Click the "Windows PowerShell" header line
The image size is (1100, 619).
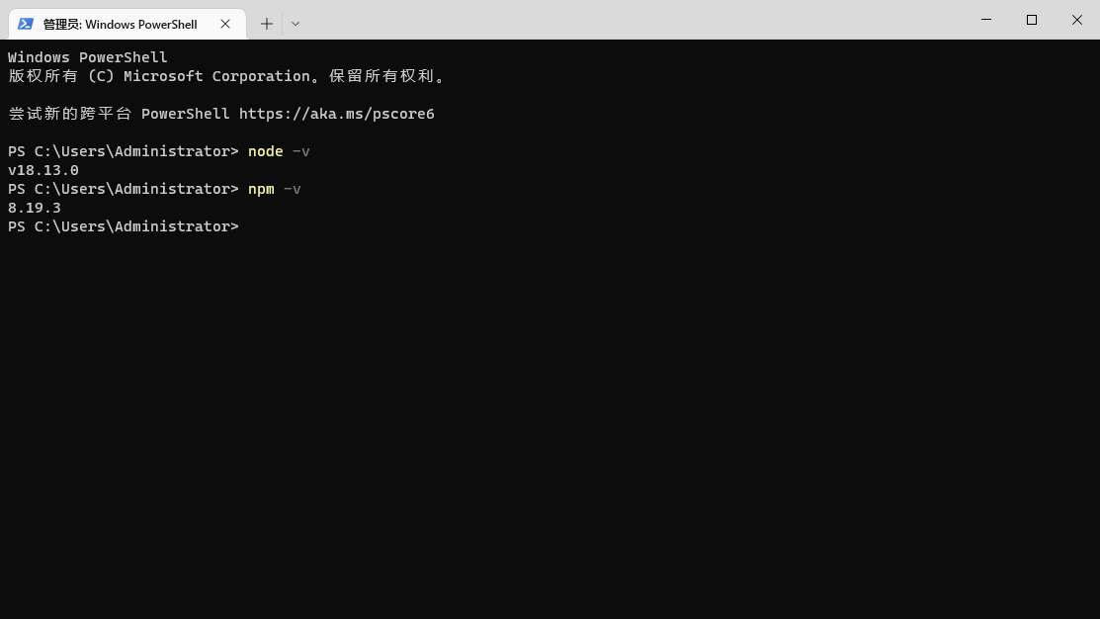(x=88, y=57)
